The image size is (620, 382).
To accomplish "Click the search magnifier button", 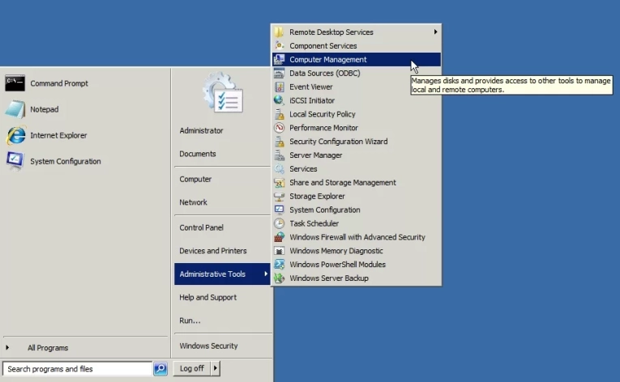I will (x=160, y=369).
